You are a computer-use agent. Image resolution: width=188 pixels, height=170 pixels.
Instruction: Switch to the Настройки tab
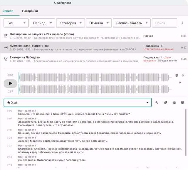click(x=30, y=11)
